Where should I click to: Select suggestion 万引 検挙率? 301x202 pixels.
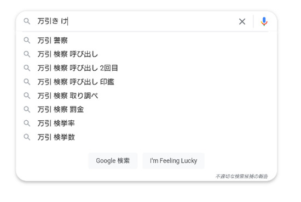(x=145, y=124)
